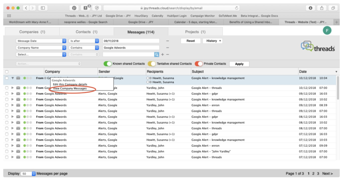Click envelope icon for 09/12/2018 08:39 message
343x181 pixels.
18,105
